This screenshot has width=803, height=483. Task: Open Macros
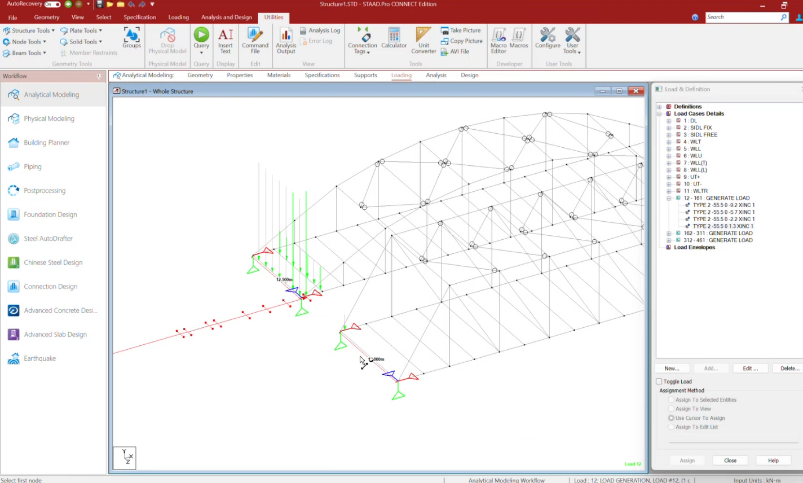point(519,38)
